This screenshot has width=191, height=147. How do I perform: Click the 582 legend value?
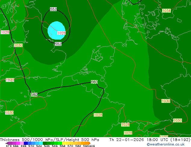coord(78,146)
